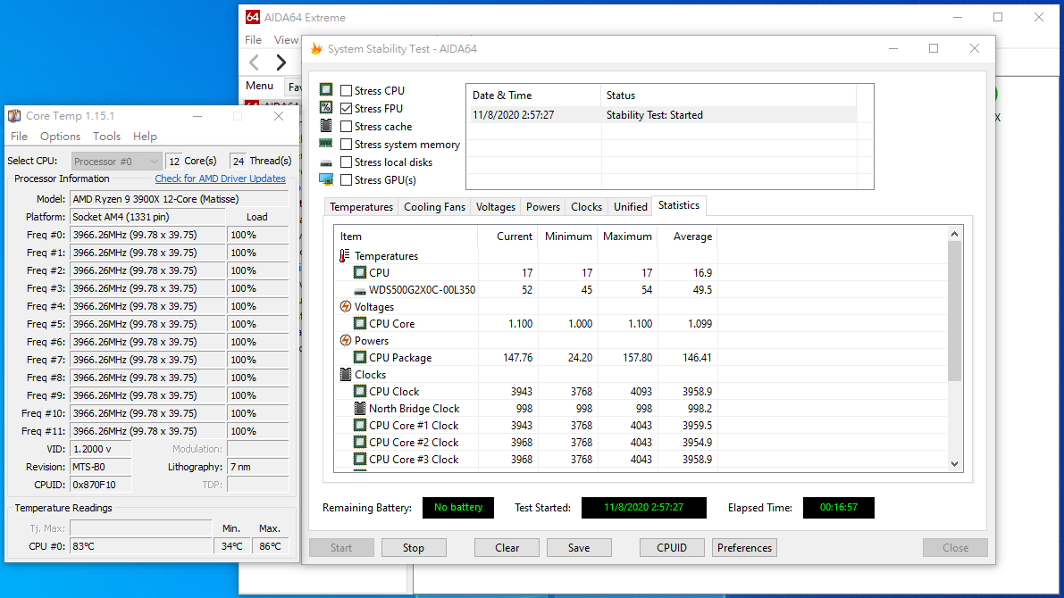Click the icon of North Bridge Clock row
1064x598 pixels.
[x=360, y=408]
